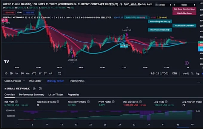Screen dimensions: 203x129
Task: Switch to List of Trades sub-tab
Action: click(x=56, y=95)
